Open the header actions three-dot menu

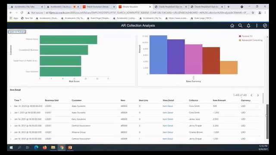tap(257, 26)
